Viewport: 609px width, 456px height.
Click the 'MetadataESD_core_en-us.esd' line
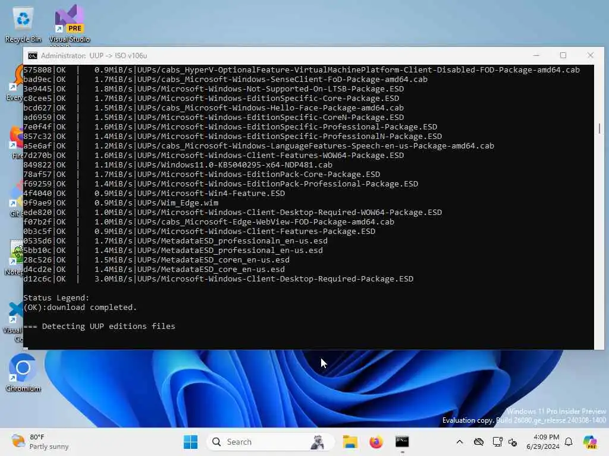point(154,269)
